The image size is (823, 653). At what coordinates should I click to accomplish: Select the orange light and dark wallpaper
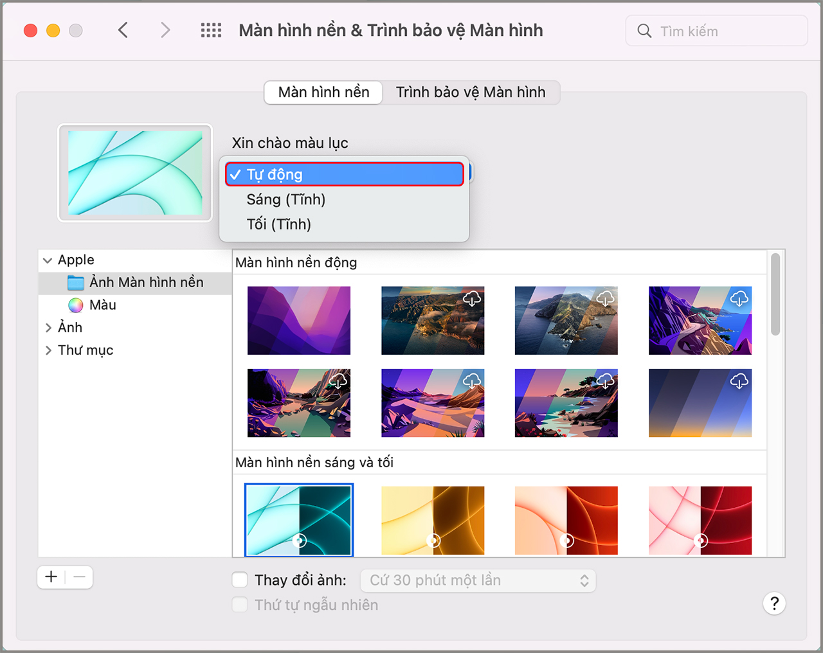pyautogui.click(x=566, y=521)
